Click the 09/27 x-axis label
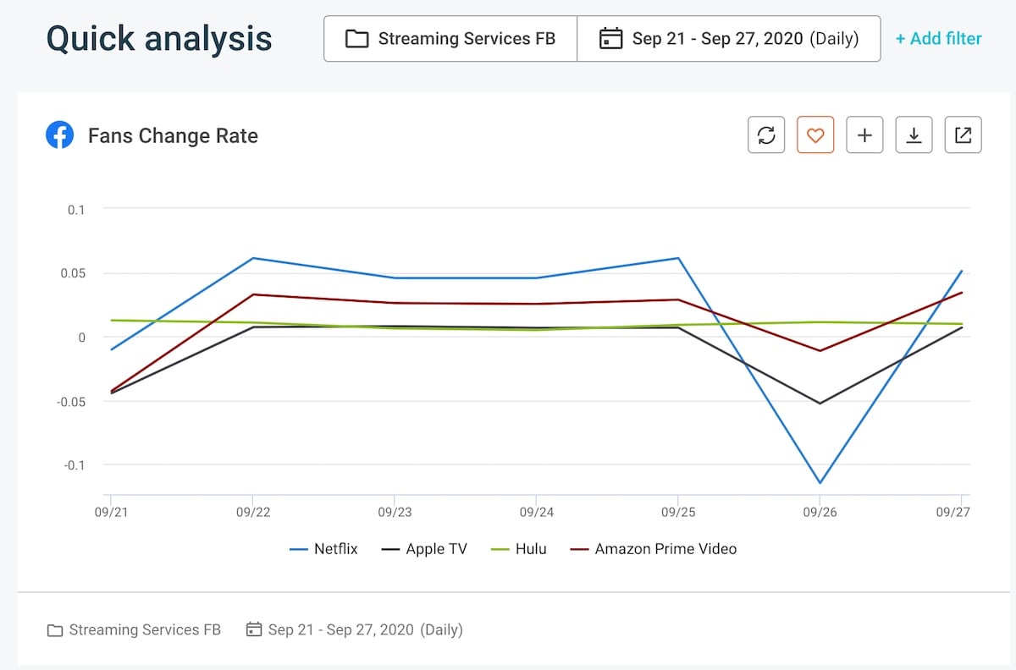 954,512
